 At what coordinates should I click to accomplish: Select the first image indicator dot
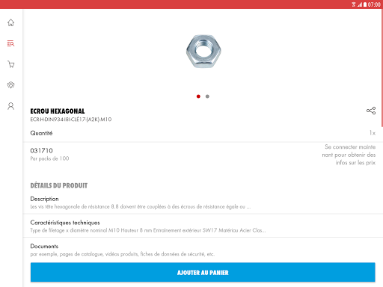198,96
